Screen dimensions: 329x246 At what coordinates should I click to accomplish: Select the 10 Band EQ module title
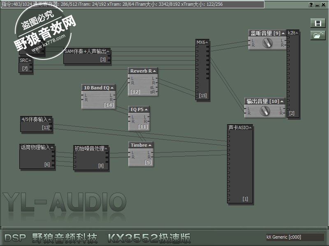pos(97,88)
